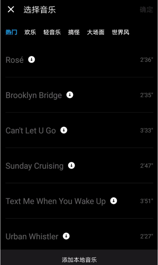
Task: Download the Sunday Cruising track
Action: pyautogui.click(x=72, y=166)
